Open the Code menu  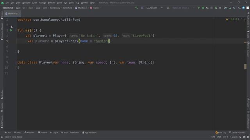pyautogui.click(x=35, y=3)
